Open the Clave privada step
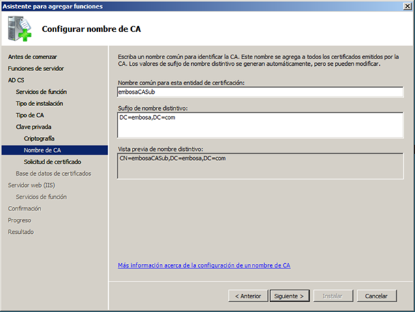 (34, 127)
